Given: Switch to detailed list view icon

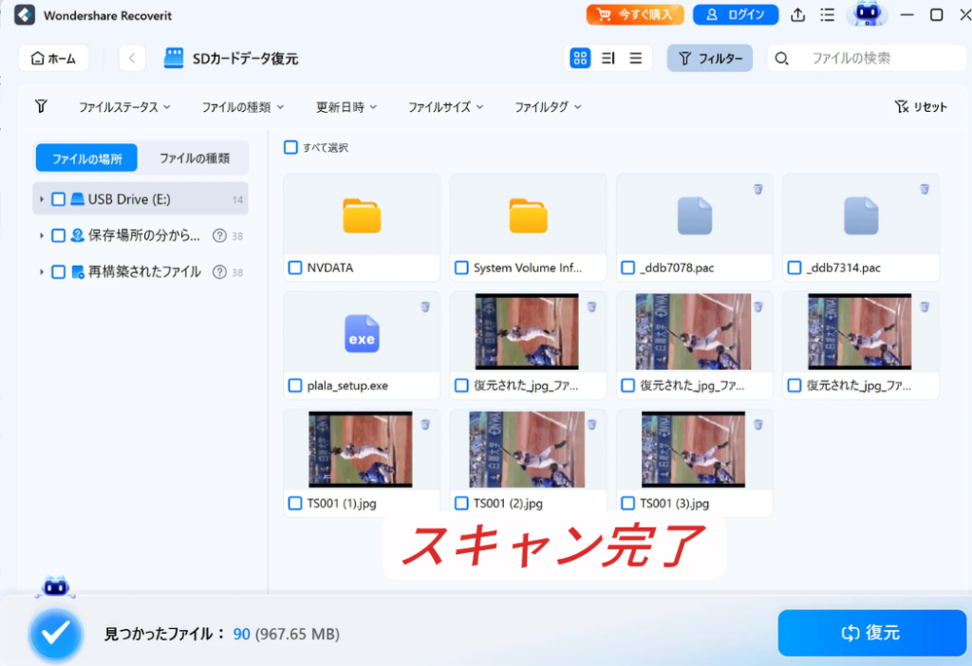Looking at the screenshot, I should (x=608, y=59).
